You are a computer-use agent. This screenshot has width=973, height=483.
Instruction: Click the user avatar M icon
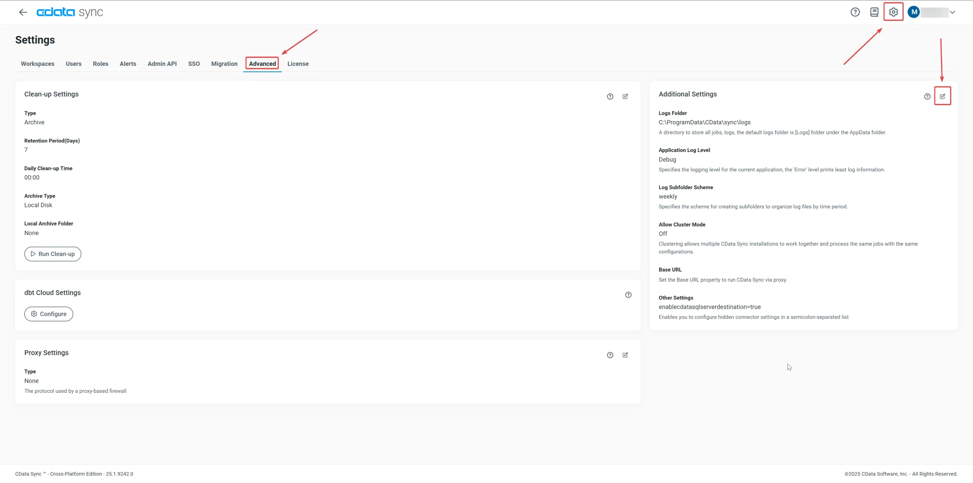click(x=914, y=12)
